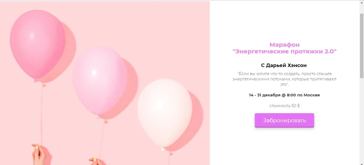Click the "14 - 31 декабря" date line
The image size is (364, 165).
click(x=284, y=95)
